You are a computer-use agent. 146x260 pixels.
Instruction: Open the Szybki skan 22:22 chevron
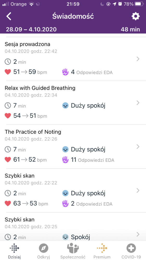(x=138, y=191)
